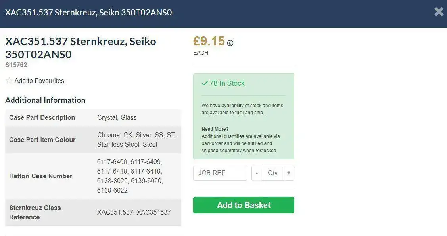
Task: Close the product popup with the X
Action: [x=439, y=12]
